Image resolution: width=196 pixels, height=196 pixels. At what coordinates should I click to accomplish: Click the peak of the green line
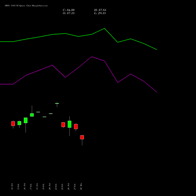(104, 28)
